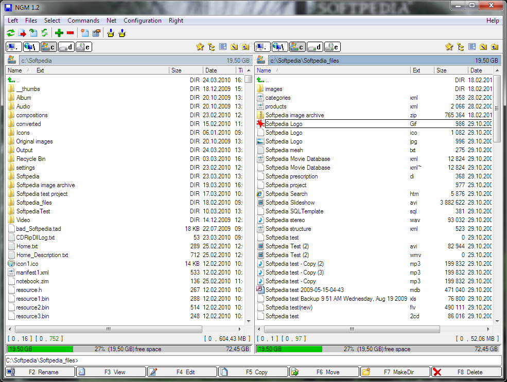
Task: Sort right panel by Ext column
Action: pyautogui.click(x=422, y=70)
